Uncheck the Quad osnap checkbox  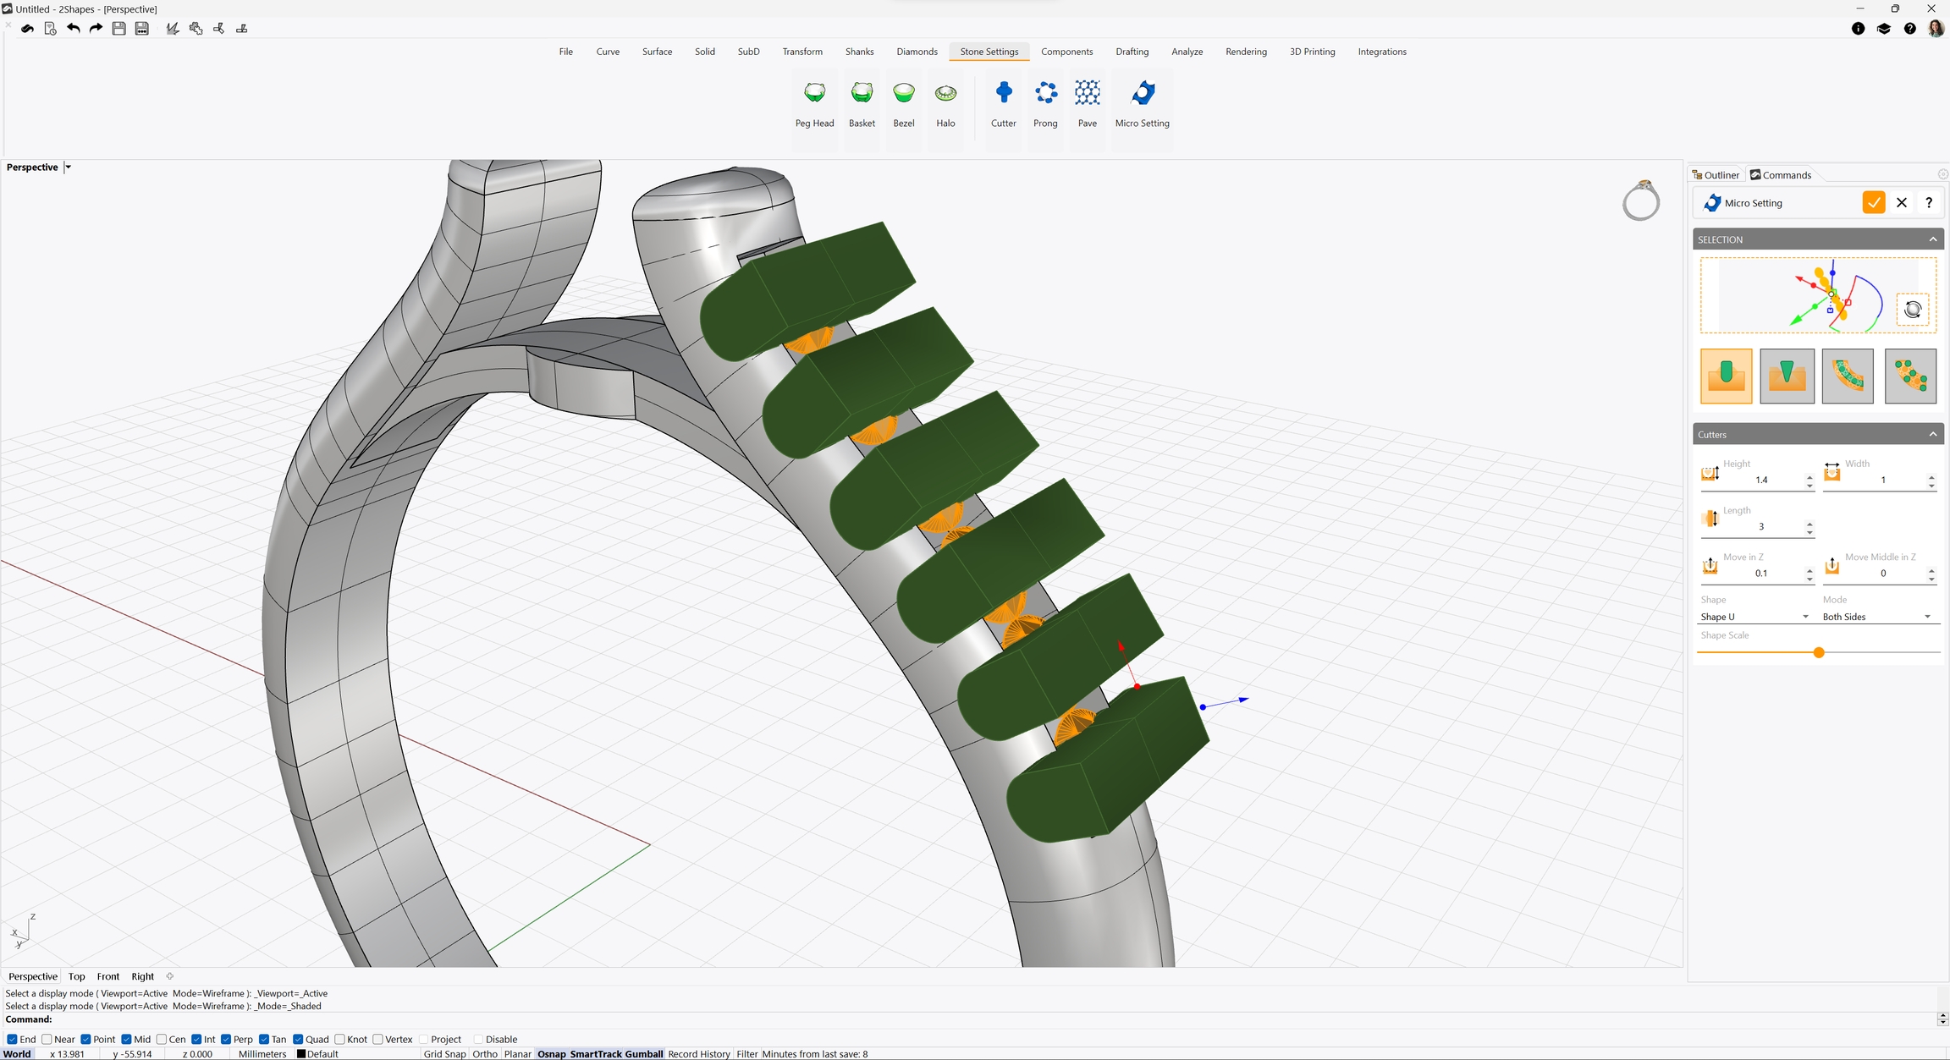pyautogui.click(x=298, y=1039)
